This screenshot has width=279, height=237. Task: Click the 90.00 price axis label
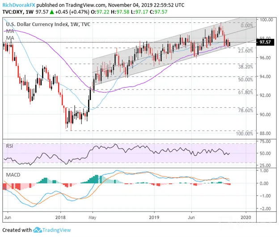[x=265, y=114]
